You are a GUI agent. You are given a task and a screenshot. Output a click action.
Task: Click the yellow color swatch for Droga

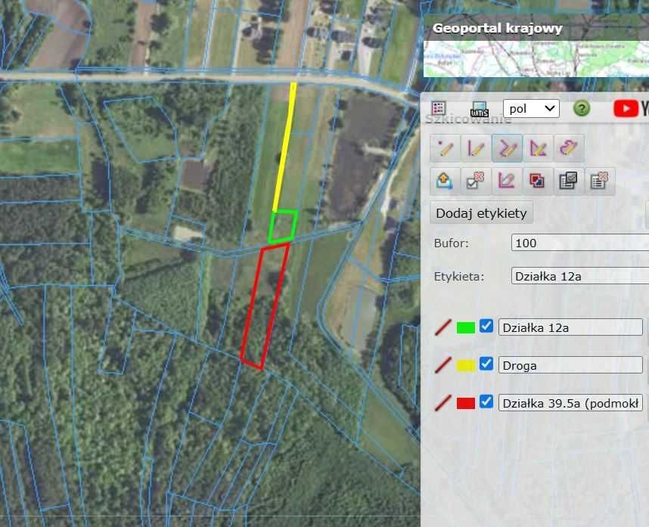[x=466, y=366]
